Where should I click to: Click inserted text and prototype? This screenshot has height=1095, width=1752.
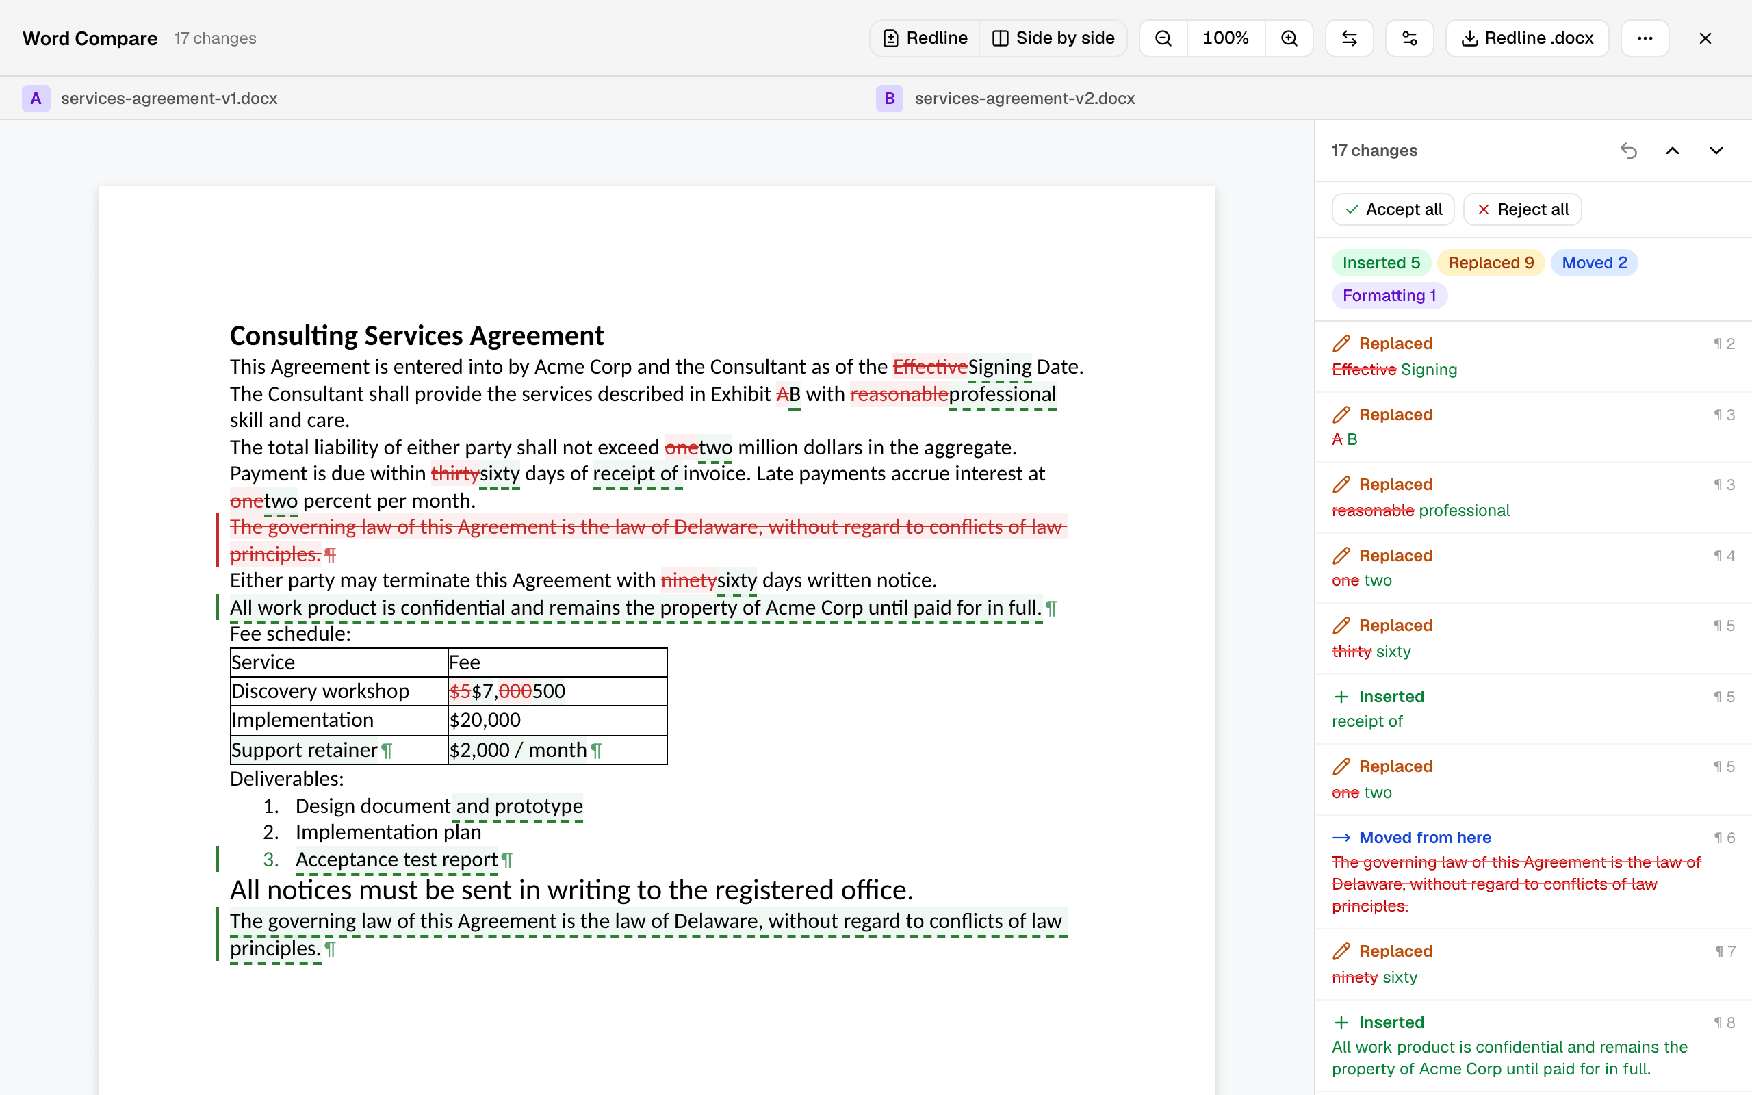tap(519, 806)
